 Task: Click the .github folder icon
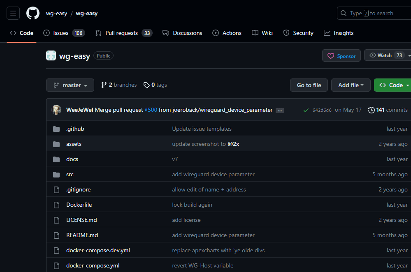pyautogui.click(x=56, y=129)
